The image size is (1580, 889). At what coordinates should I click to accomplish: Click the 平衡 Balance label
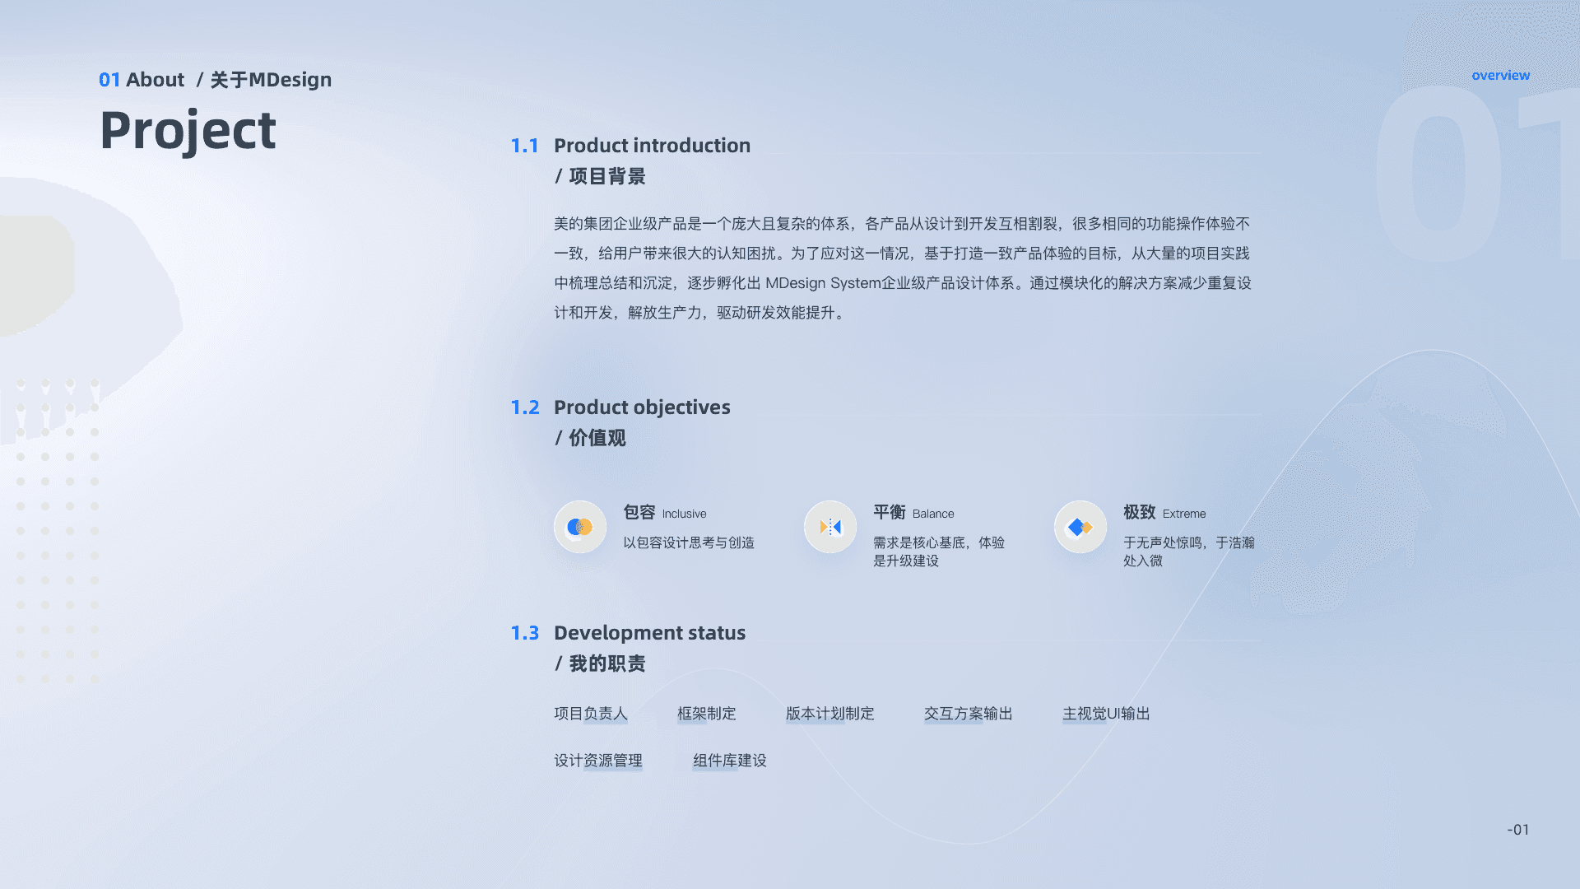pyautogui.click(x=913, y=513)
